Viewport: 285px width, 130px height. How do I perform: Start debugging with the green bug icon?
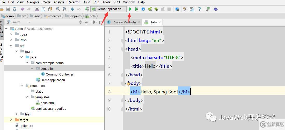[x=136, y=9]
